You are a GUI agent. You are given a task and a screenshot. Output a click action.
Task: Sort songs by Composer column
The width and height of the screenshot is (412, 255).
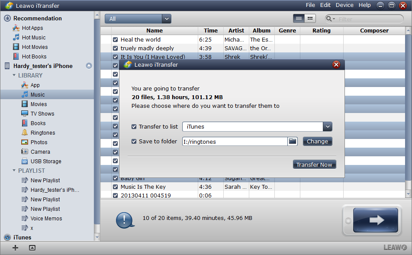click(x=374, y=30)
